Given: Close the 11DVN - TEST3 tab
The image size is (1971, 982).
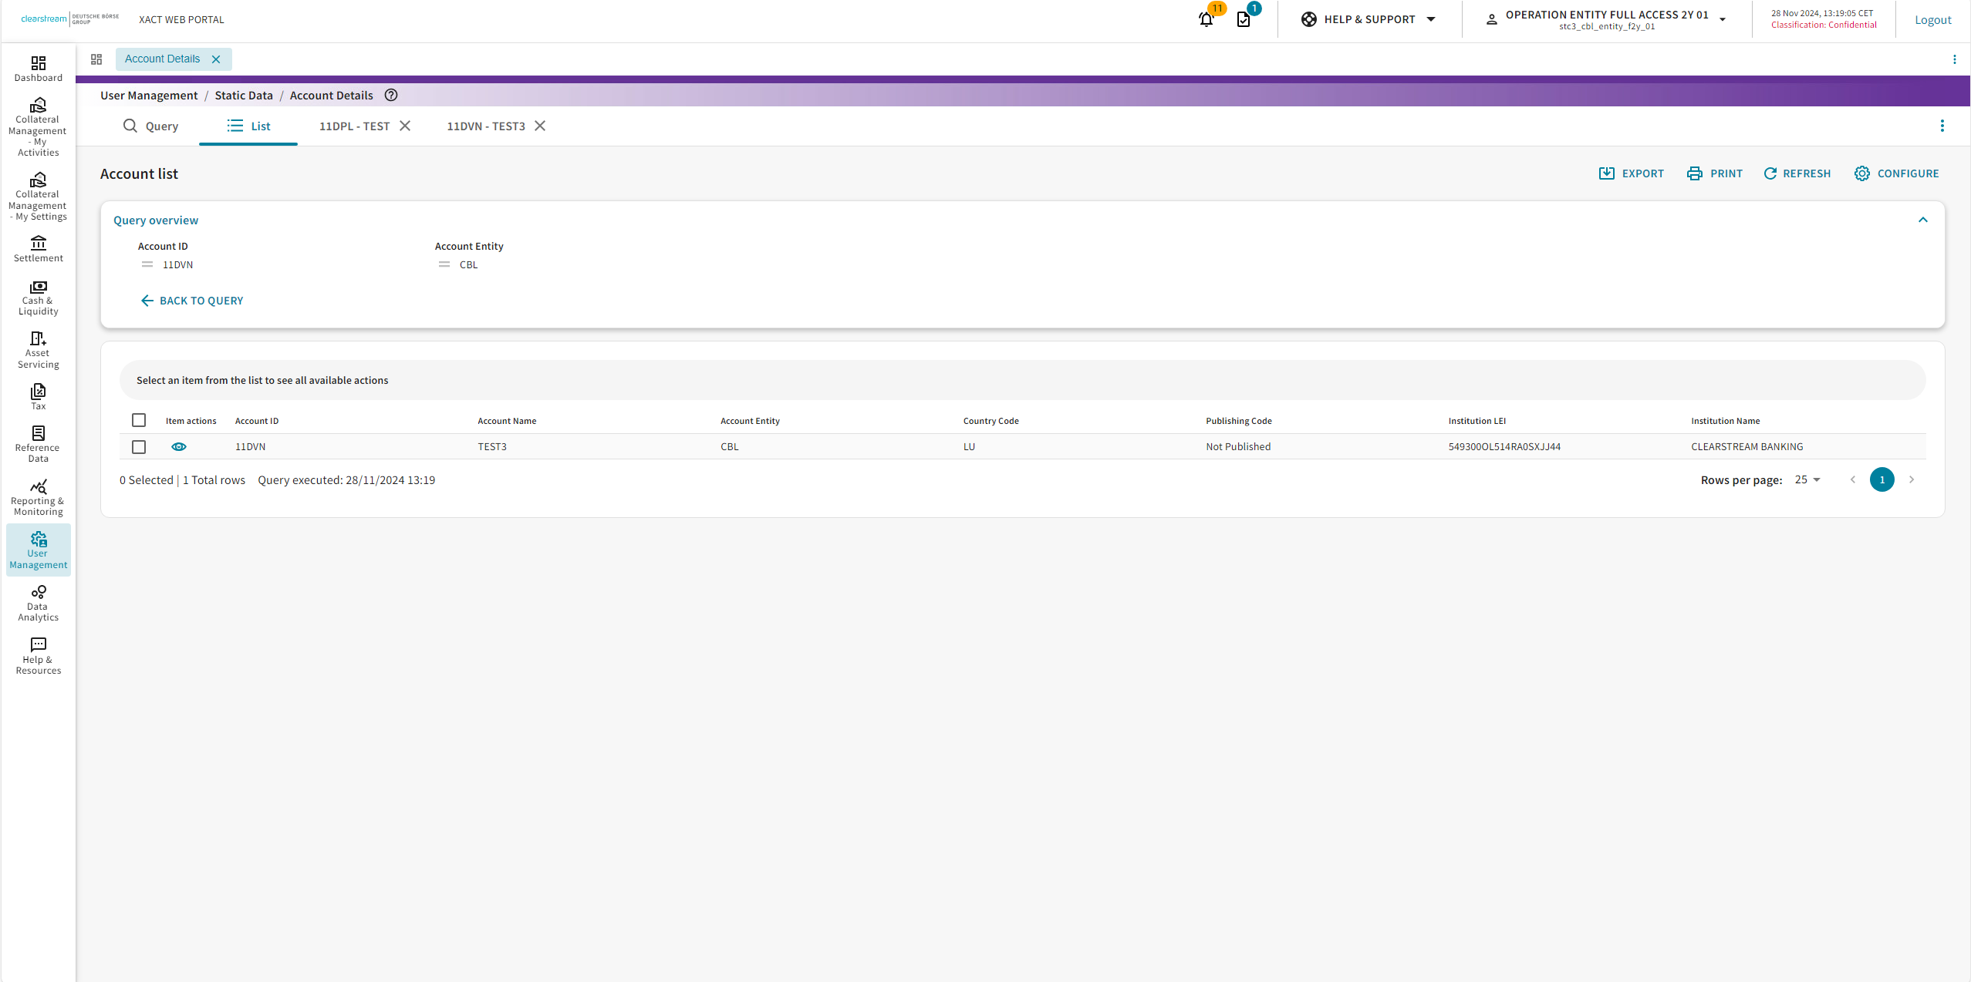Looking at the screenshot, I should [540, 126].
